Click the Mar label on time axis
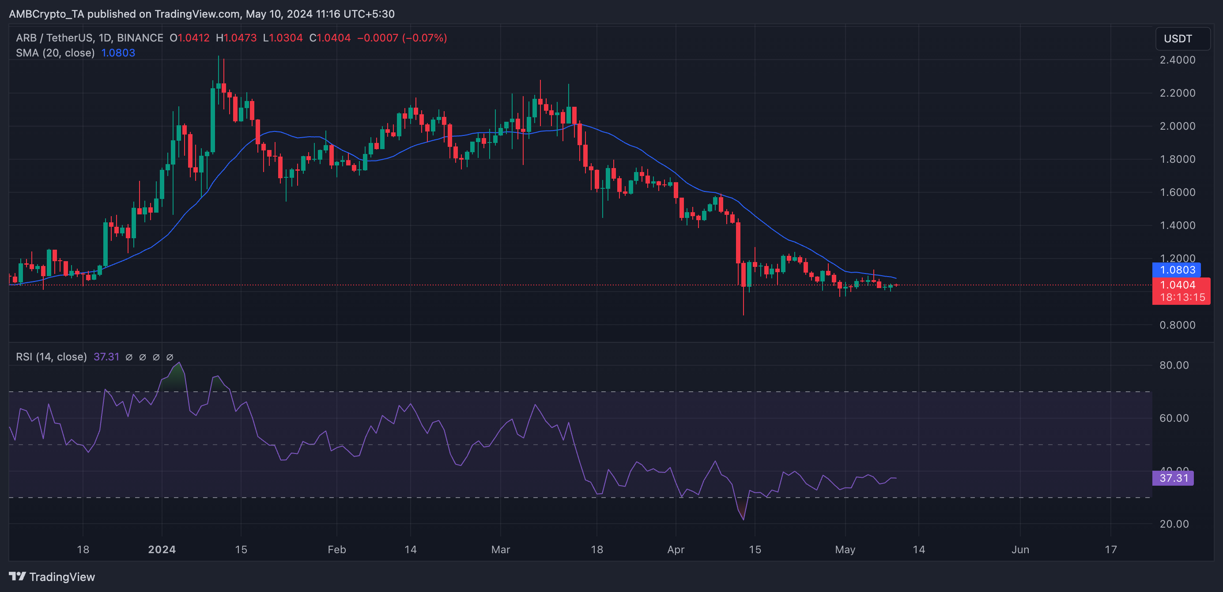Viewport: 1223px width, 592px height. [500, 550]
